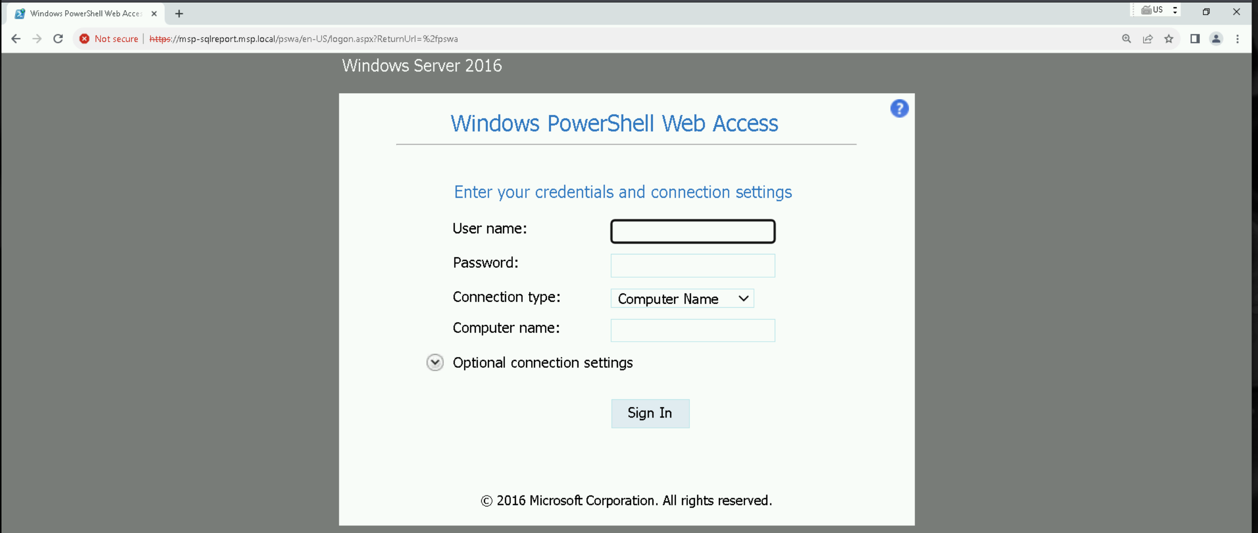Image resolution: width=1258 pixels, height=533 pixels.
Task: Click the Not secure warning icon
Action: pos(84,39)
